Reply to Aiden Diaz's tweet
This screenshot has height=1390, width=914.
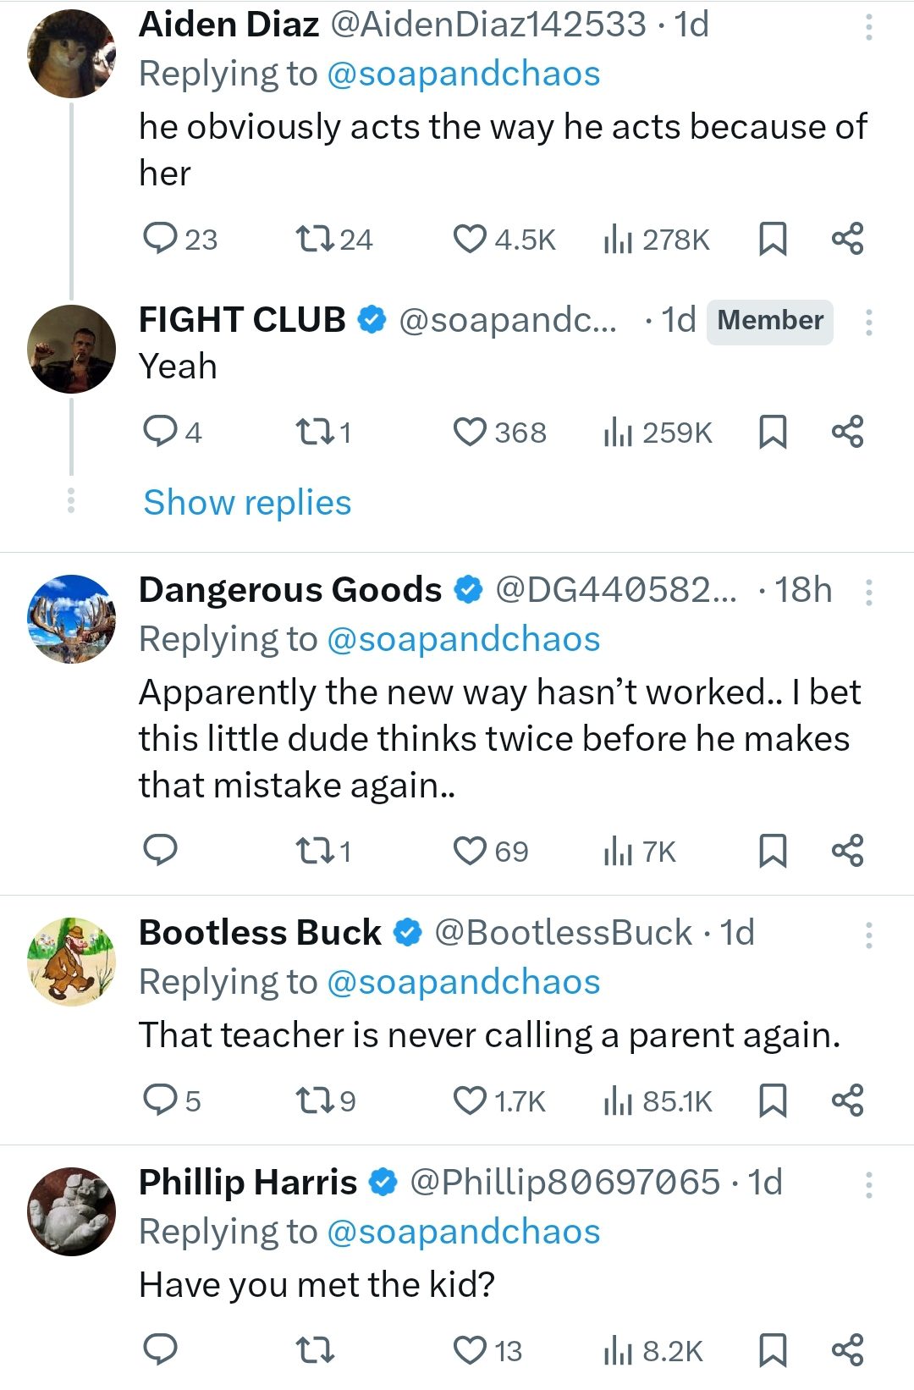pyautogui.click(x=160, y=239)
